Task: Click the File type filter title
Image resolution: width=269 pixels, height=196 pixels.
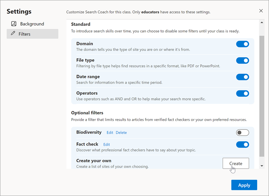Action: [x=85, y=60]
